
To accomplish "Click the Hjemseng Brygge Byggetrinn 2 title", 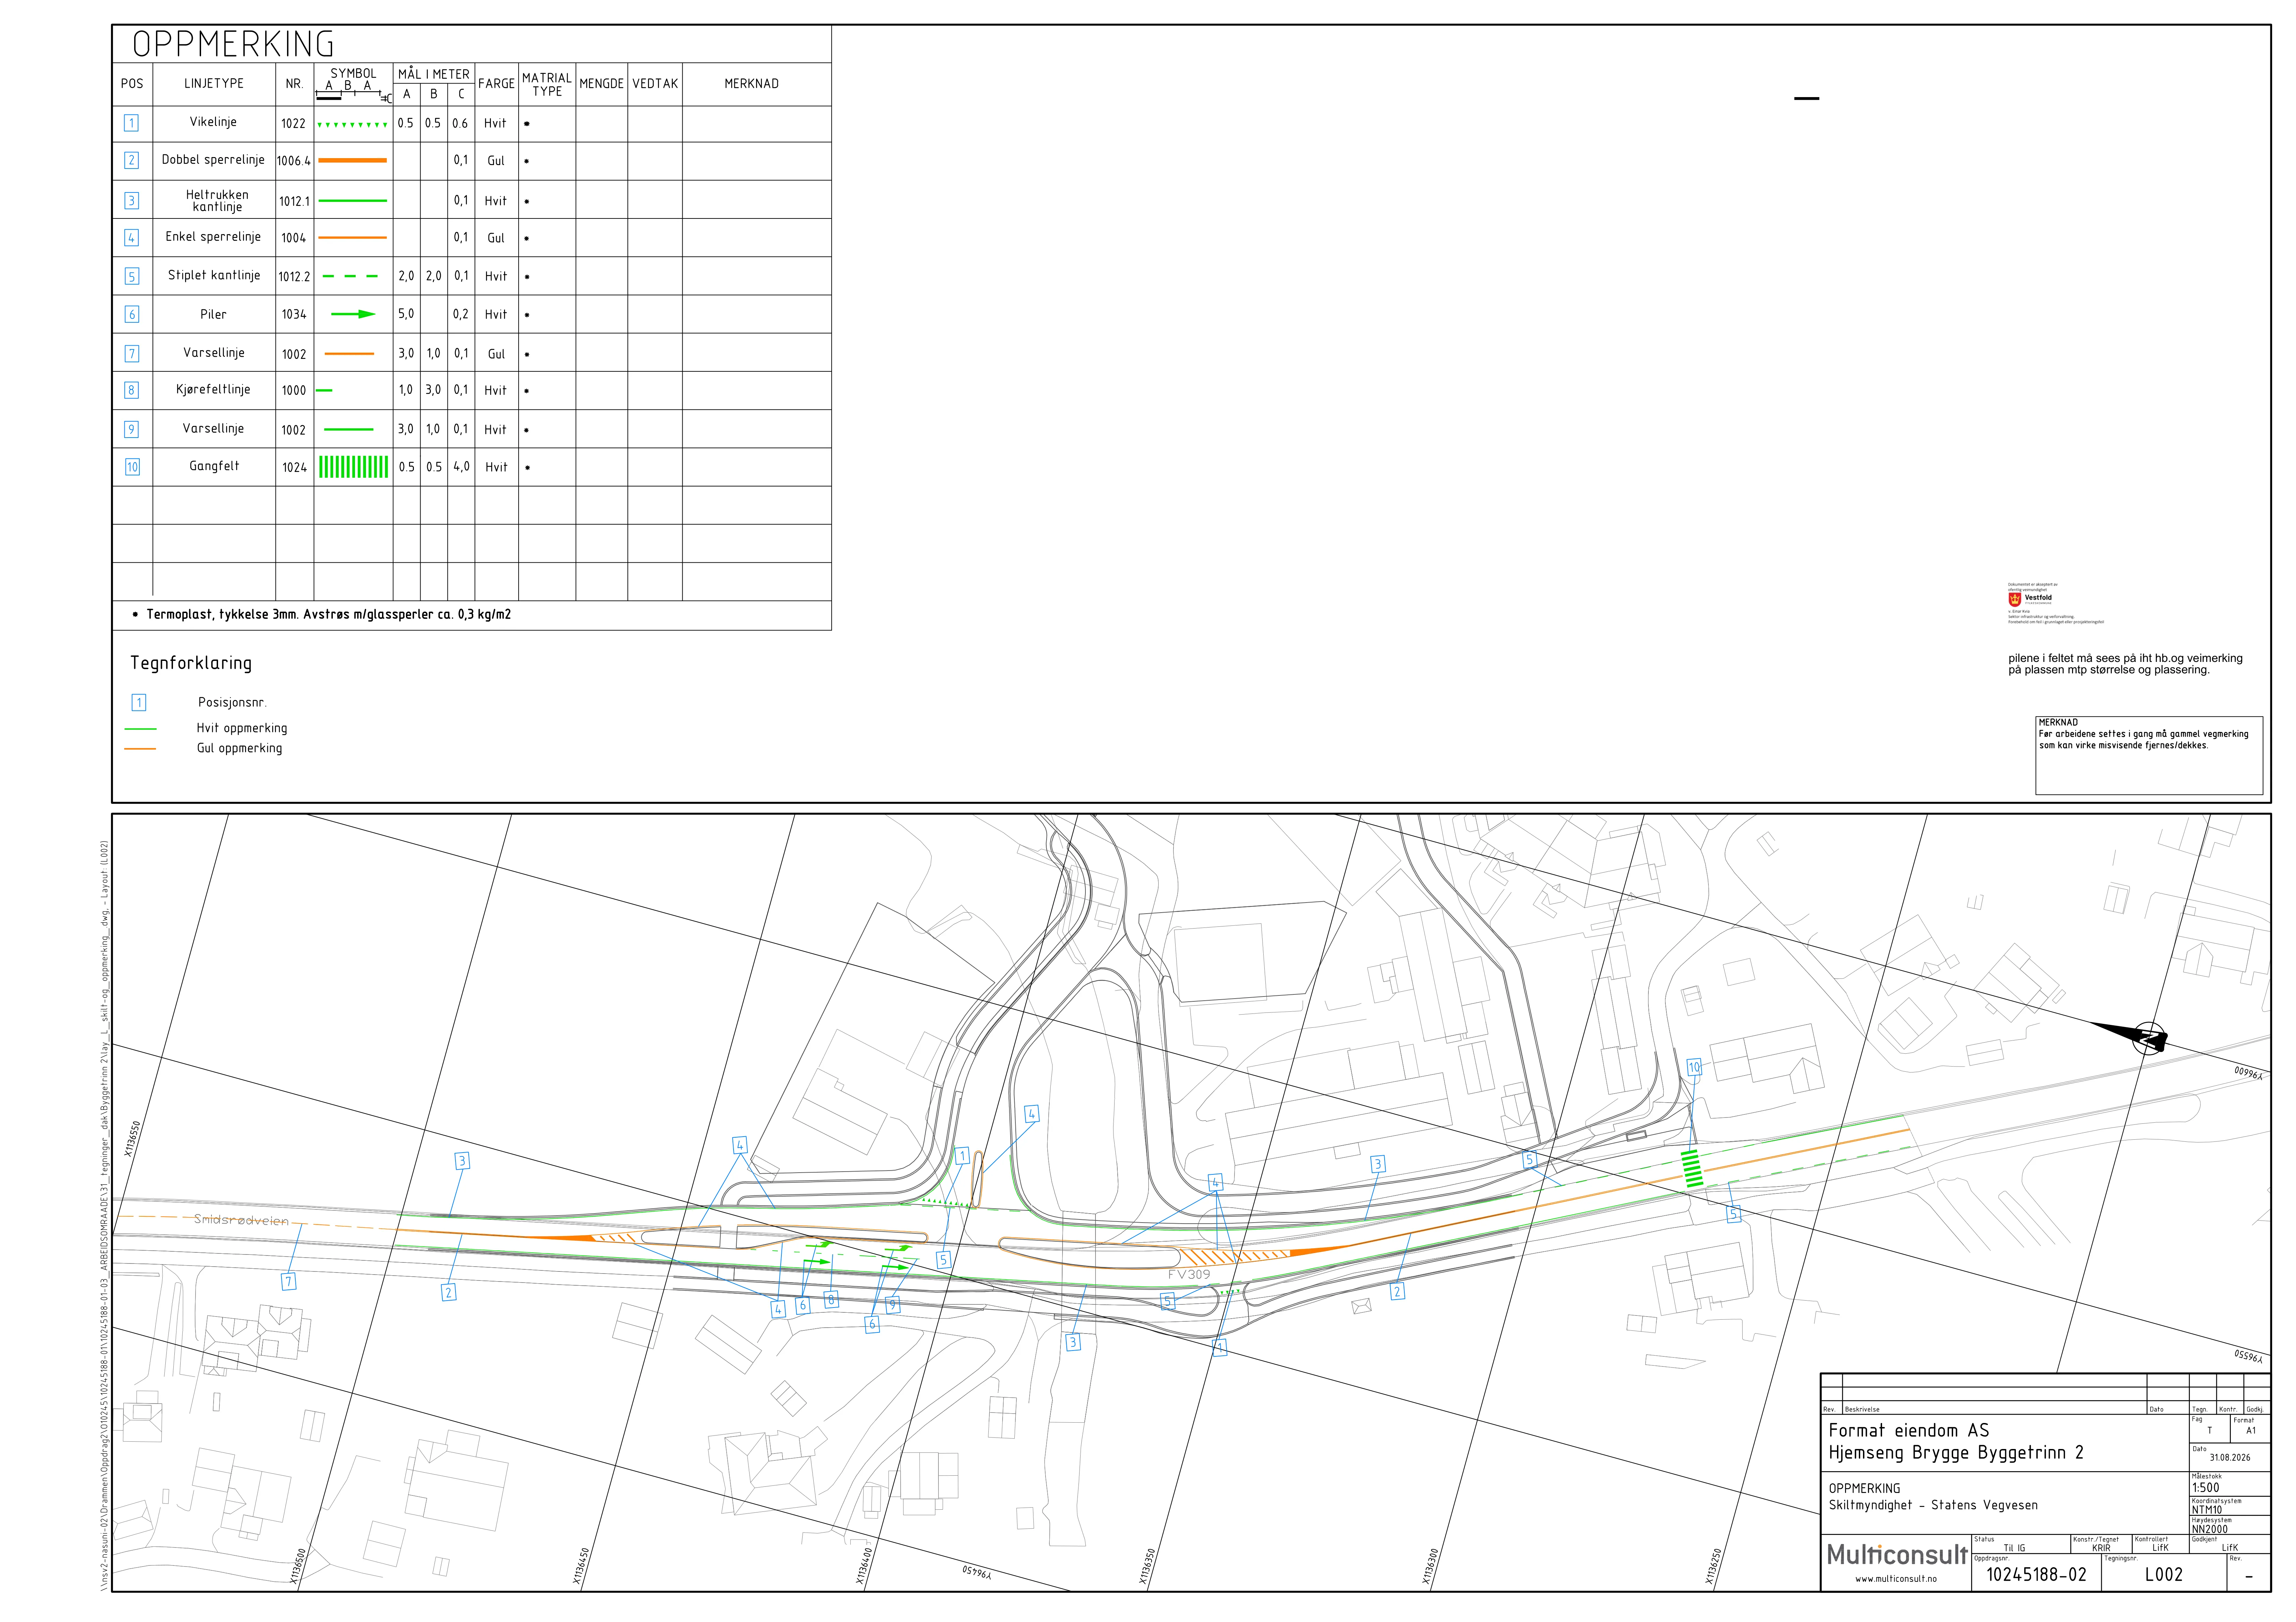I will click(x=1956, y=1454).
